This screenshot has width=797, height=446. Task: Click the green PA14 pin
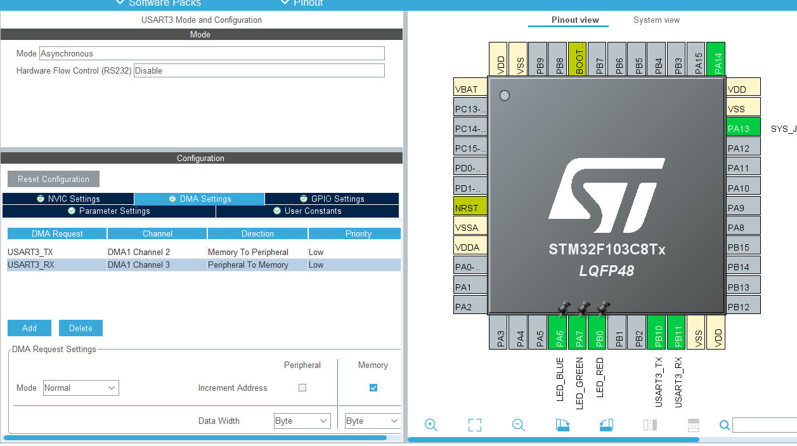(x=716, y=60)
